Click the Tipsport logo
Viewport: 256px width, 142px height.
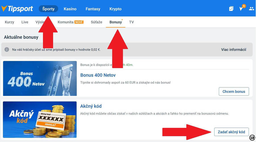coord(17,9)
